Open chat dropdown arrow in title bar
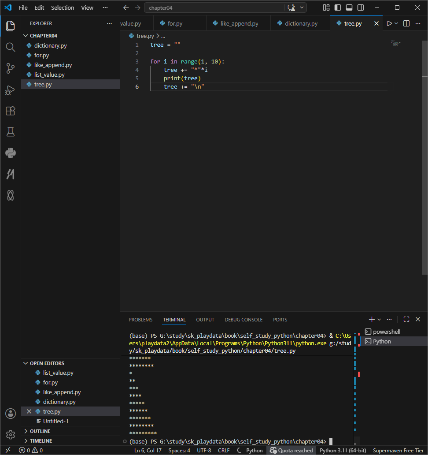This screenshot has width=428, height=455. click(x=302, y=8)
